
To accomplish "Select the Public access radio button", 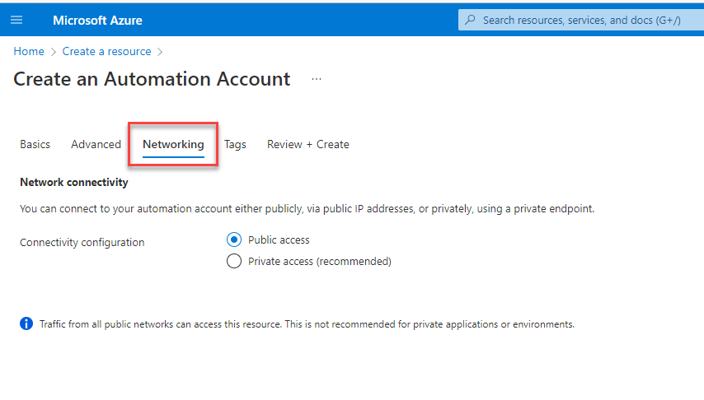I will point(234,240).
